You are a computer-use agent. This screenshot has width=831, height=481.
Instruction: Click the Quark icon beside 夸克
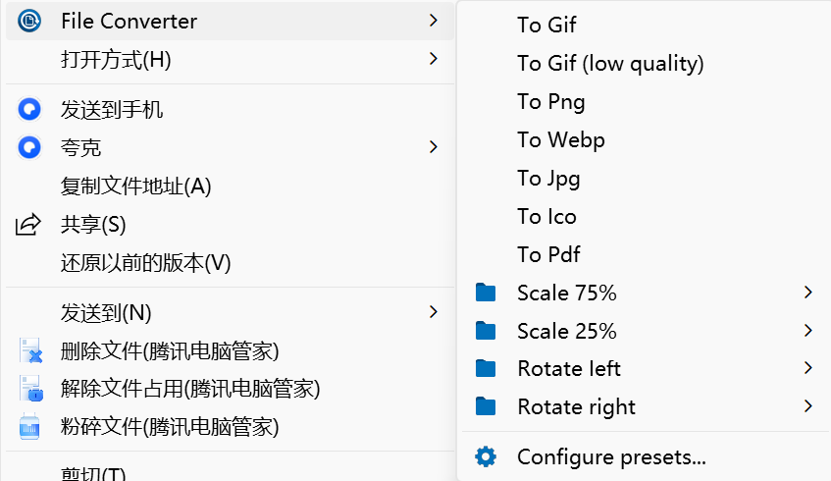tap(29, 147)
